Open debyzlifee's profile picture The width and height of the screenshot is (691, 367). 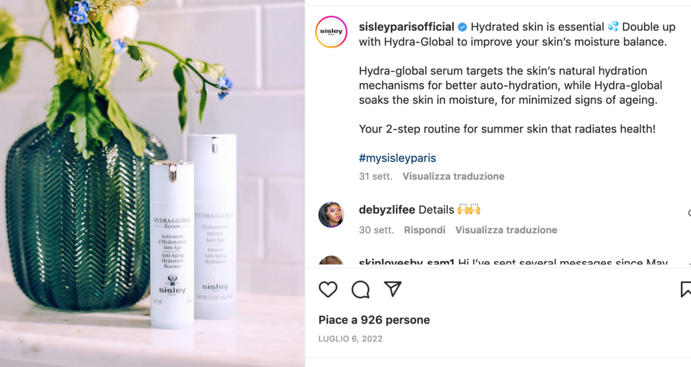tap(331, 215)
